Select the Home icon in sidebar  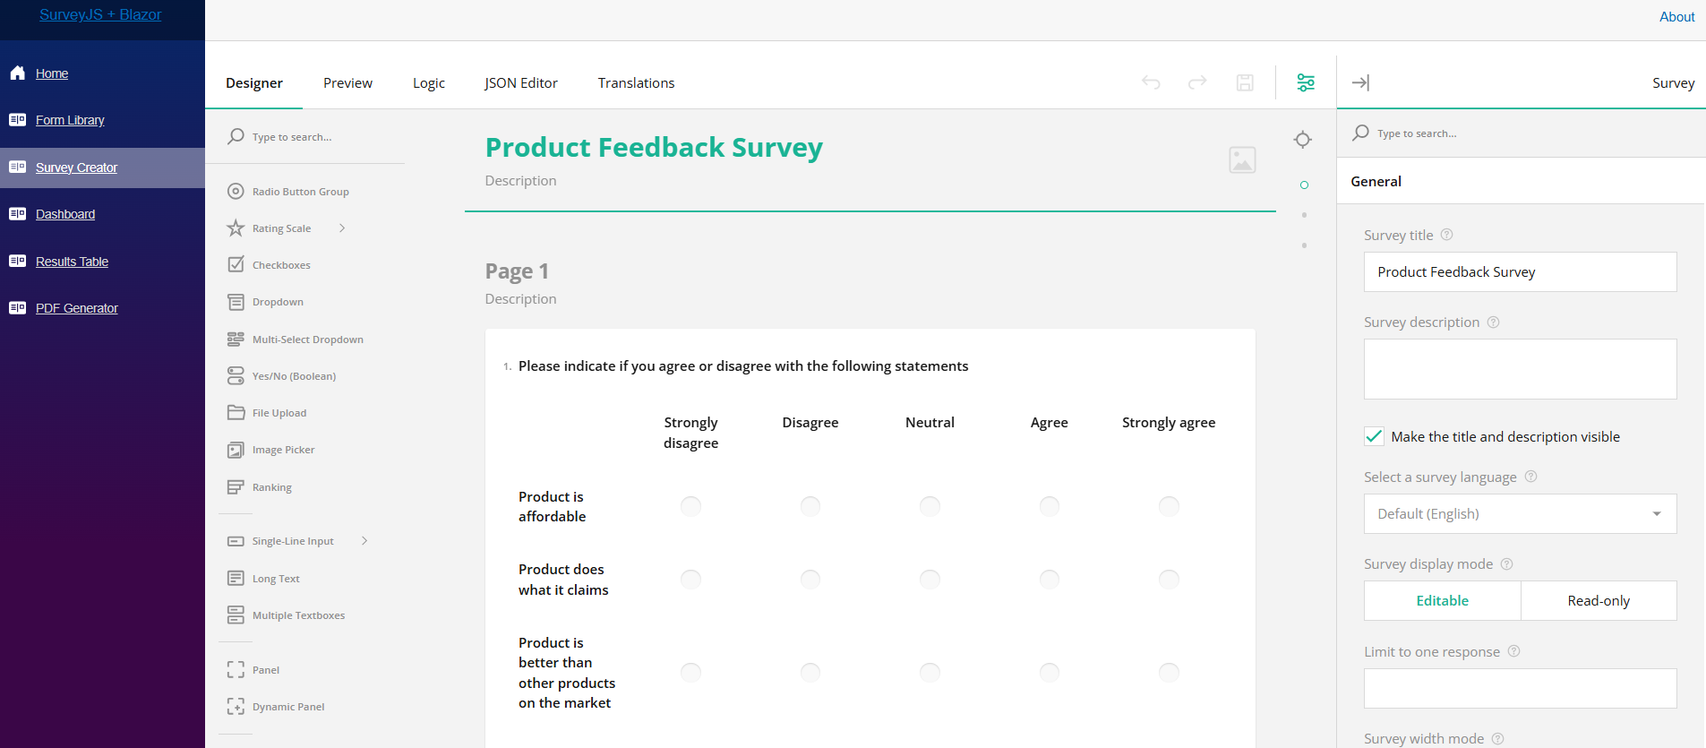[18, 73]
